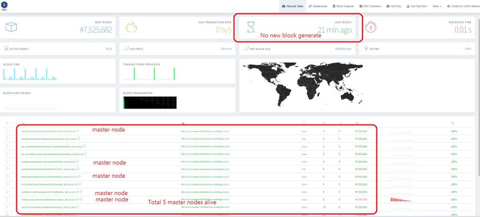Screen dimensions: 480x217
Task: Click the Active Nodes monitor icon
Action: (x=7, y=49)
